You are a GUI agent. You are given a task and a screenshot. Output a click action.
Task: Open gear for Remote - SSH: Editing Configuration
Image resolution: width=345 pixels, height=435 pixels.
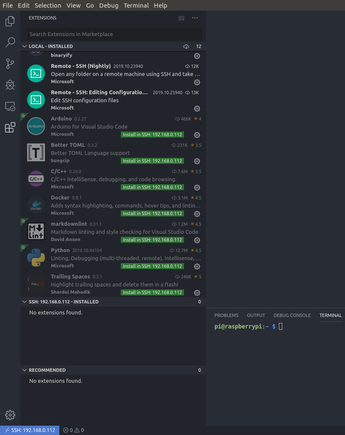197,109
